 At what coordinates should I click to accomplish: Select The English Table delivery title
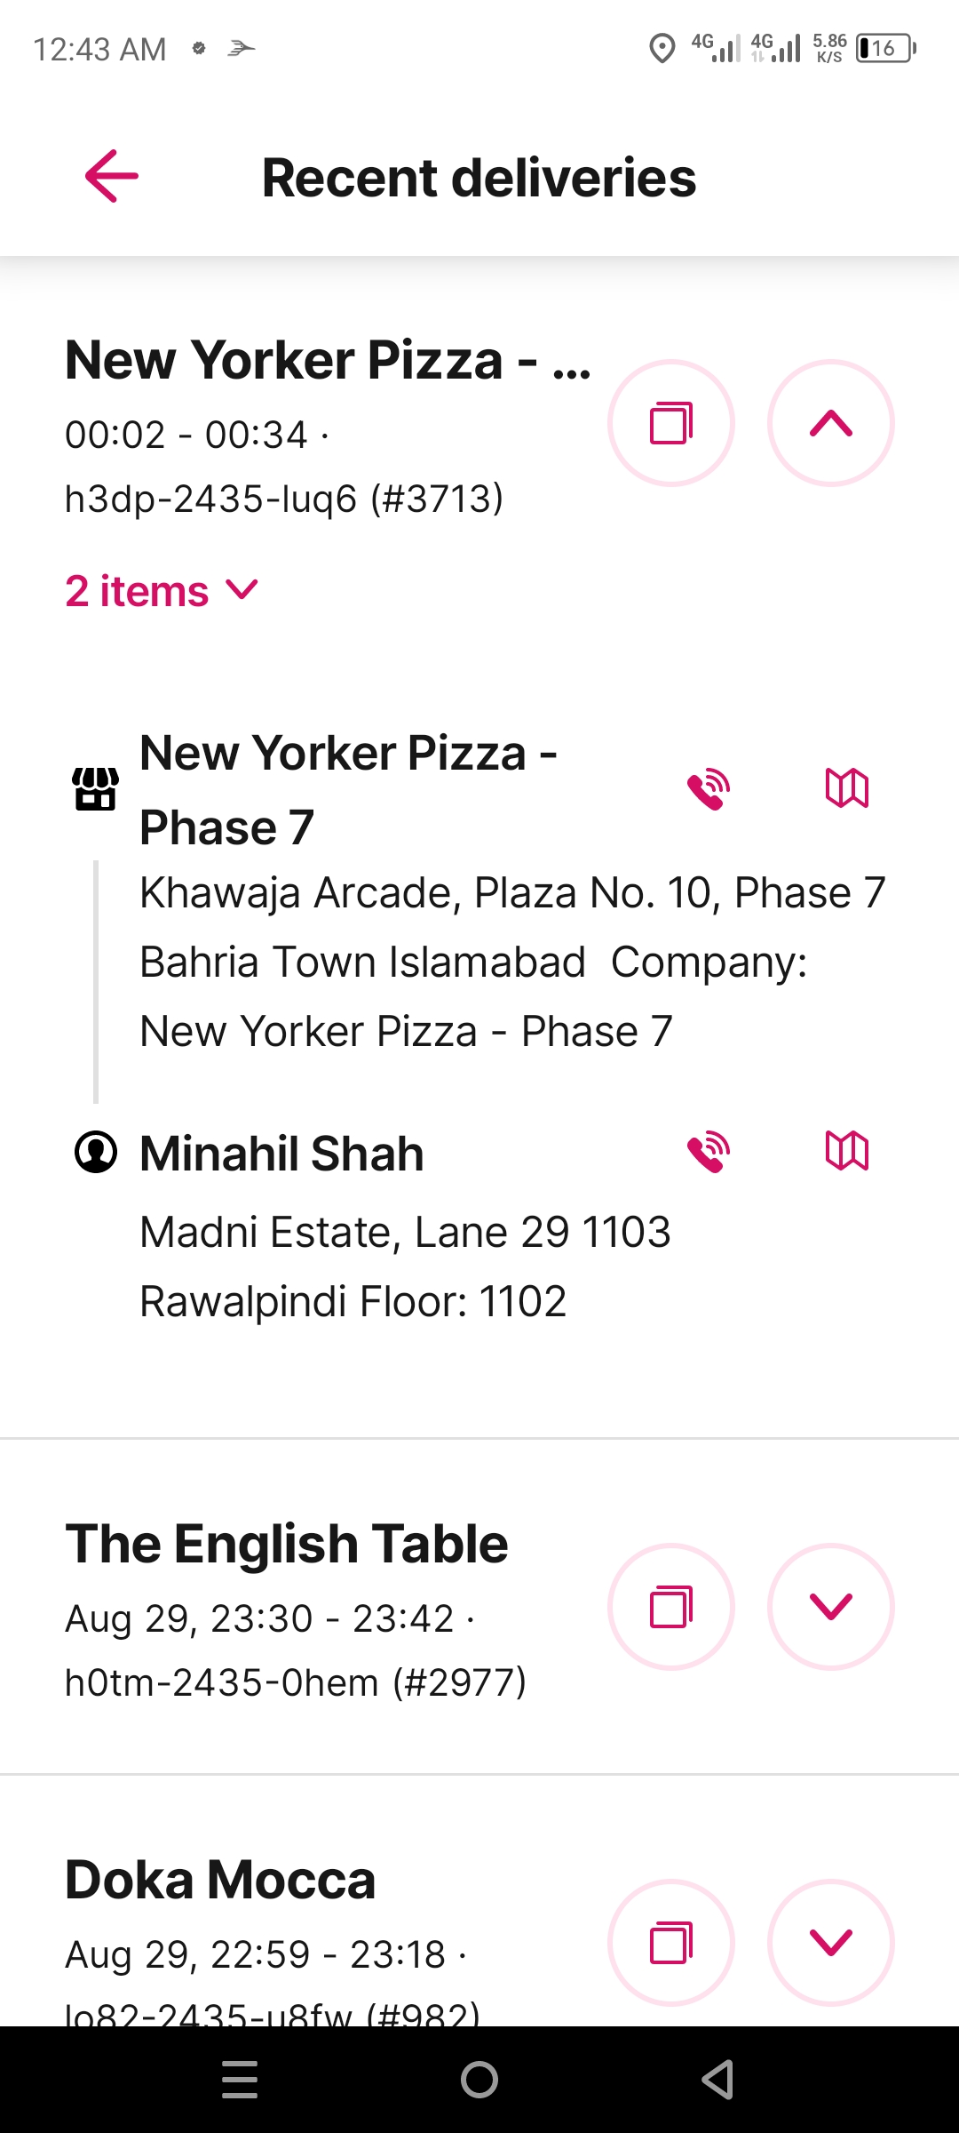[x=287, y=1544]
